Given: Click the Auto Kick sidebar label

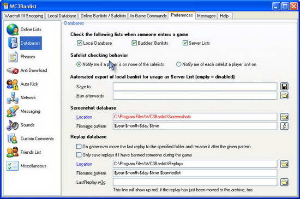Looking at the screenshot, I should click(x=29, y=84).
